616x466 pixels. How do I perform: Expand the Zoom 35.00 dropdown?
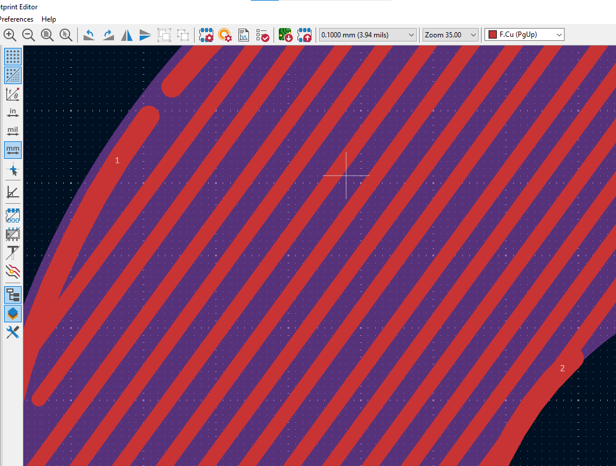click(x=451, y=35)
